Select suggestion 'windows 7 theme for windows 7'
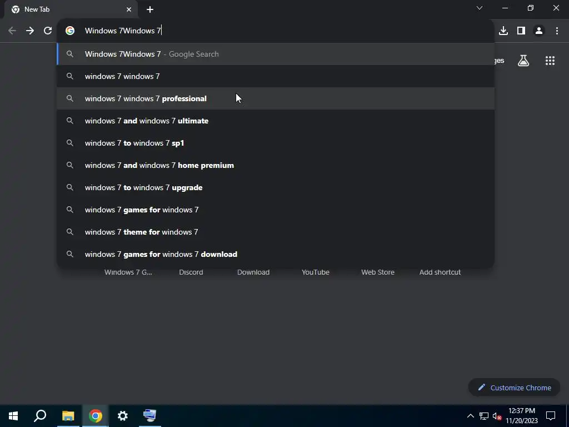The width and height of the screenshot is (569, 427). pos(276,232)
